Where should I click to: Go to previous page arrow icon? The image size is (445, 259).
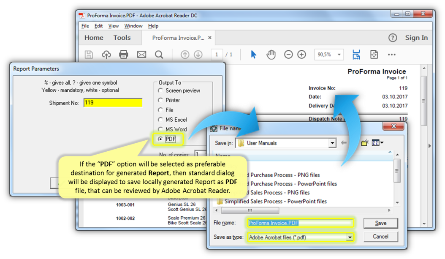pyautogui.click(x=185, y=55)
